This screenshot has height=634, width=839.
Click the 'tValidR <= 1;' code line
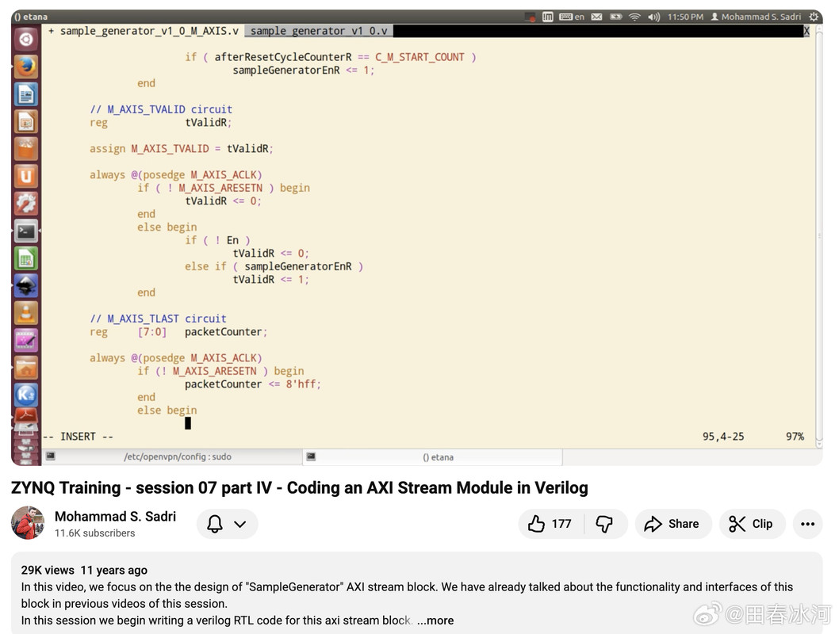click(x=270, y=280)
